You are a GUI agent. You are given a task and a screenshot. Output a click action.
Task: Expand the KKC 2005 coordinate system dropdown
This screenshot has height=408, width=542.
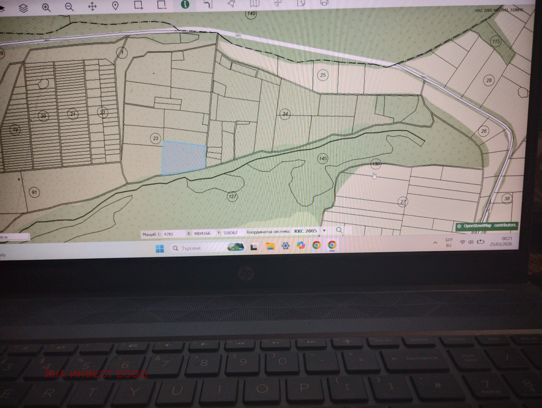324,231
